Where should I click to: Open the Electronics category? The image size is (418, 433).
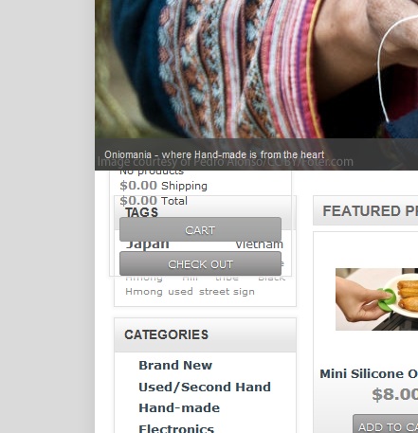tap(176, 428)
